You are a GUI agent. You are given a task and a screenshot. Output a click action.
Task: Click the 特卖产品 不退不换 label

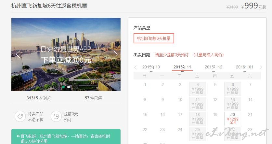(x=35, y=117)
